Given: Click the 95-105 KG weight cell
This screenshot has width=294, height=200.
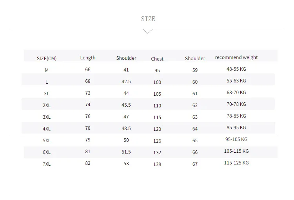Looking at the screenshot, I should coord(236,139).
